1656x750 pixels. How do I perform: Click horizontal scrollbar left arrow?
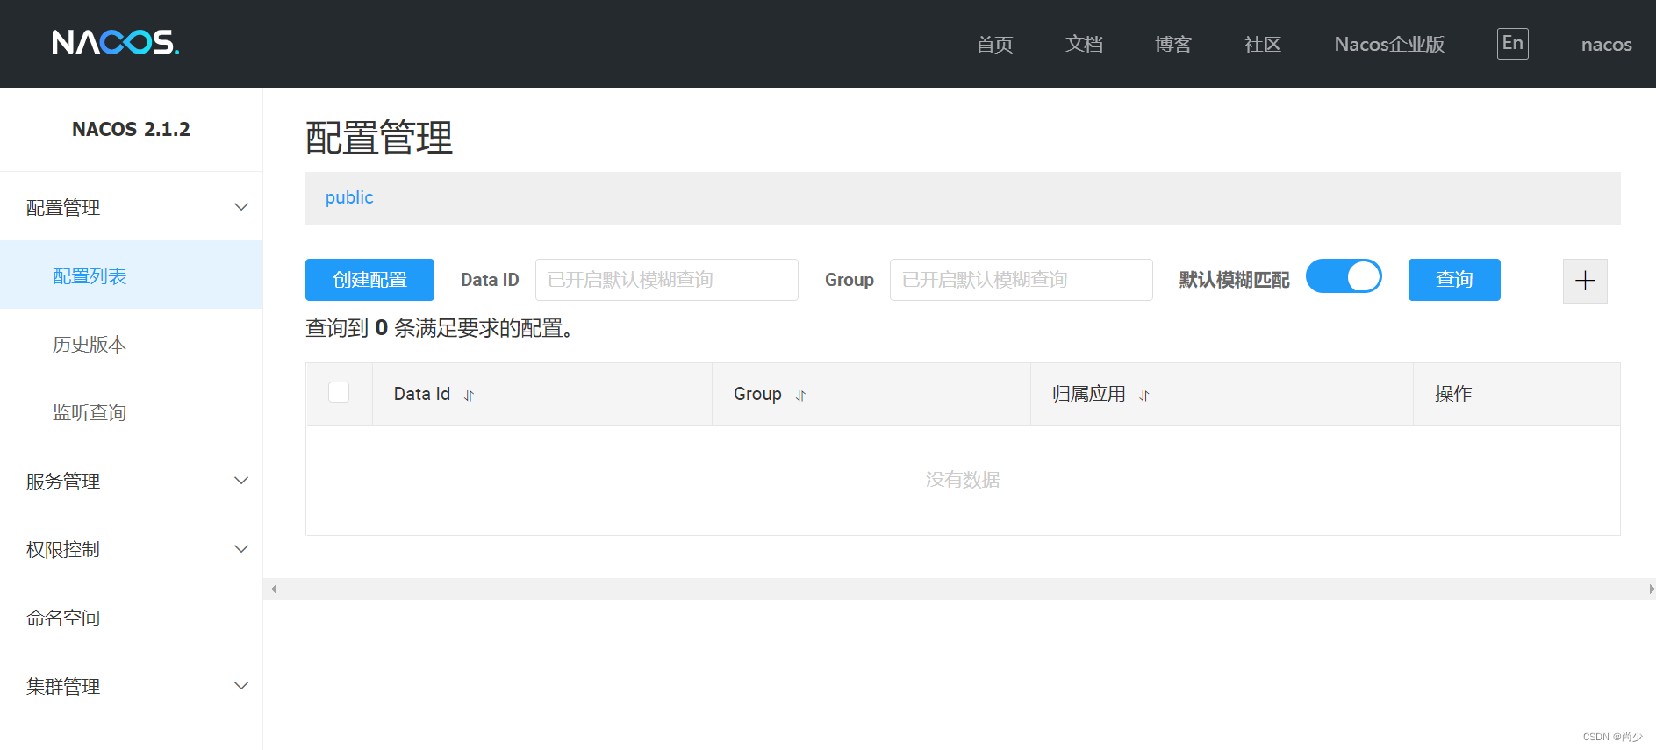tap(274, 589)
